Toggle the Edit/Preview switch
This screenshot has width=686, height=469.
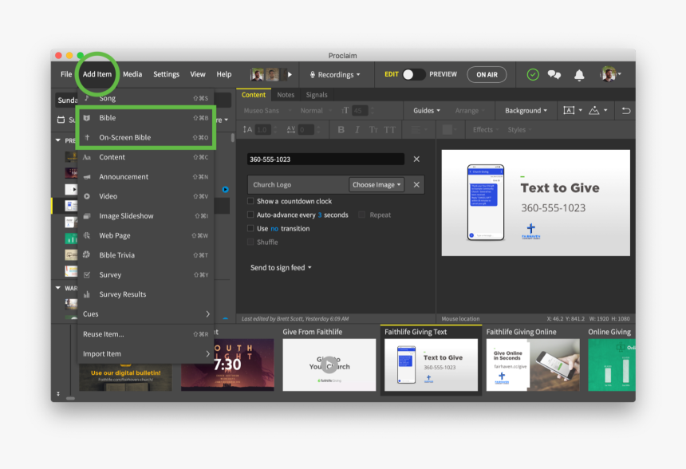[413, 74]
